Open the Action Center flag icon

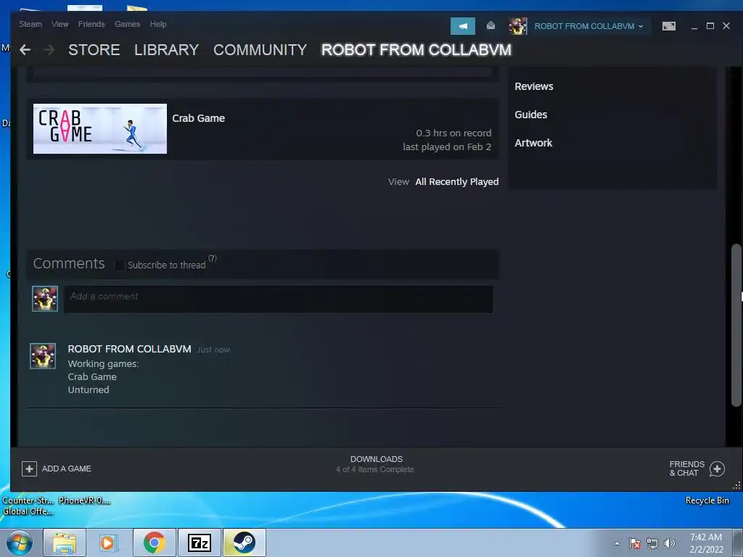634,543
